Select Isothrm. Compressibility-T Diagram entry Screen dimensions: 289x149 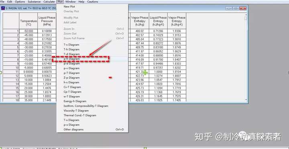pyautogui.click(x=92, y=106)
